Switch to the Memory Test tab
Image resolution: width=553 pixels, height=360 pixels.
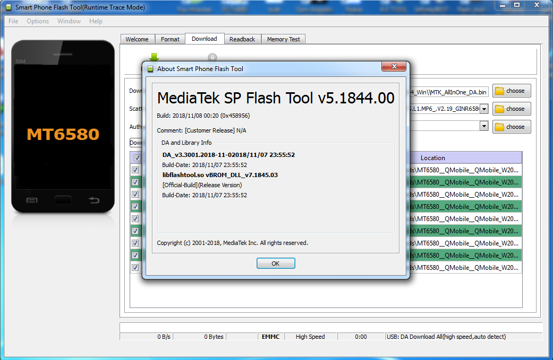point(284,39)
